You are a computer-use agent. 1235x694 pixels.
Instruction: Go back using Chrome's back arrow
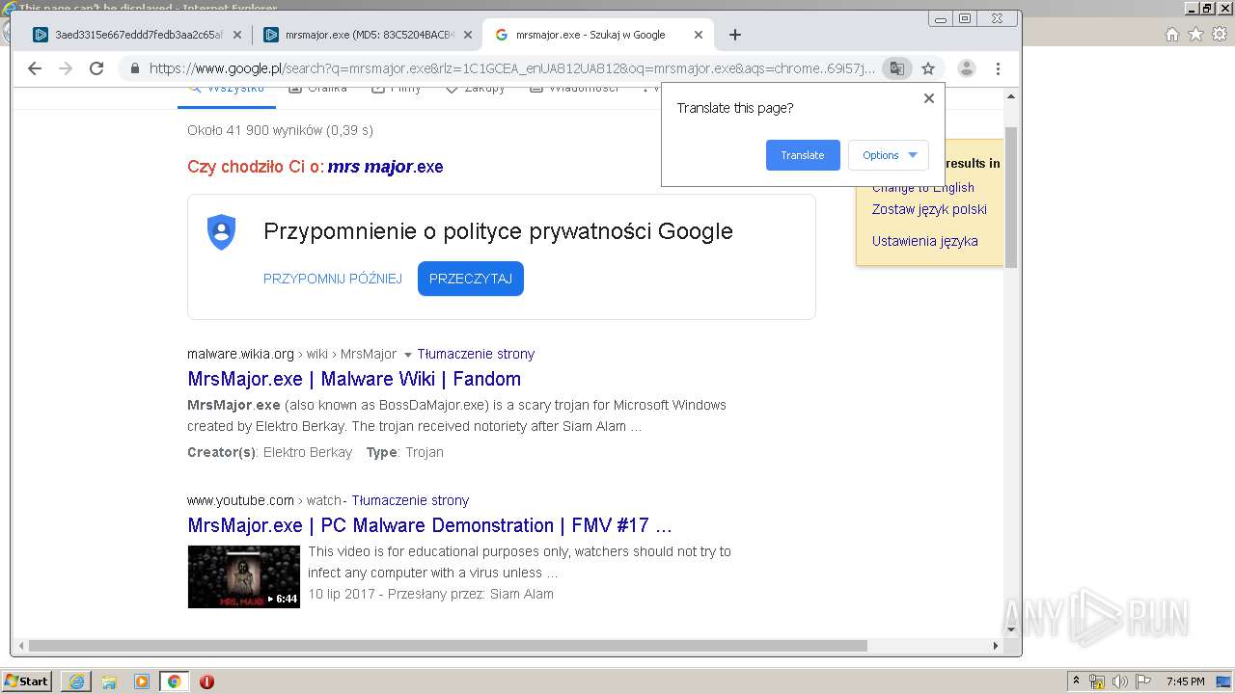pos(35,68)
